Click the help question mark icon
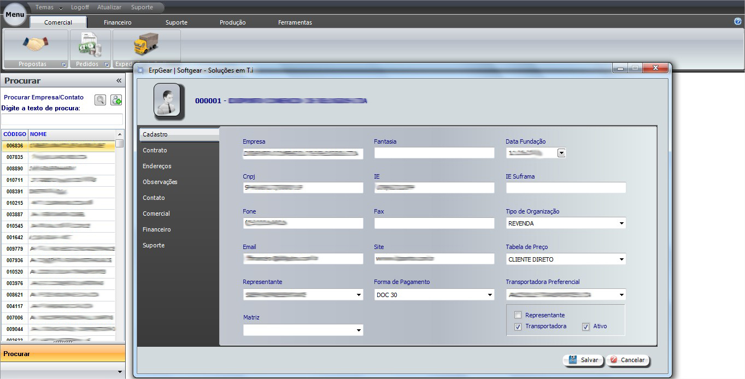This screenshot has height=379, width=745. coord(737,21)
